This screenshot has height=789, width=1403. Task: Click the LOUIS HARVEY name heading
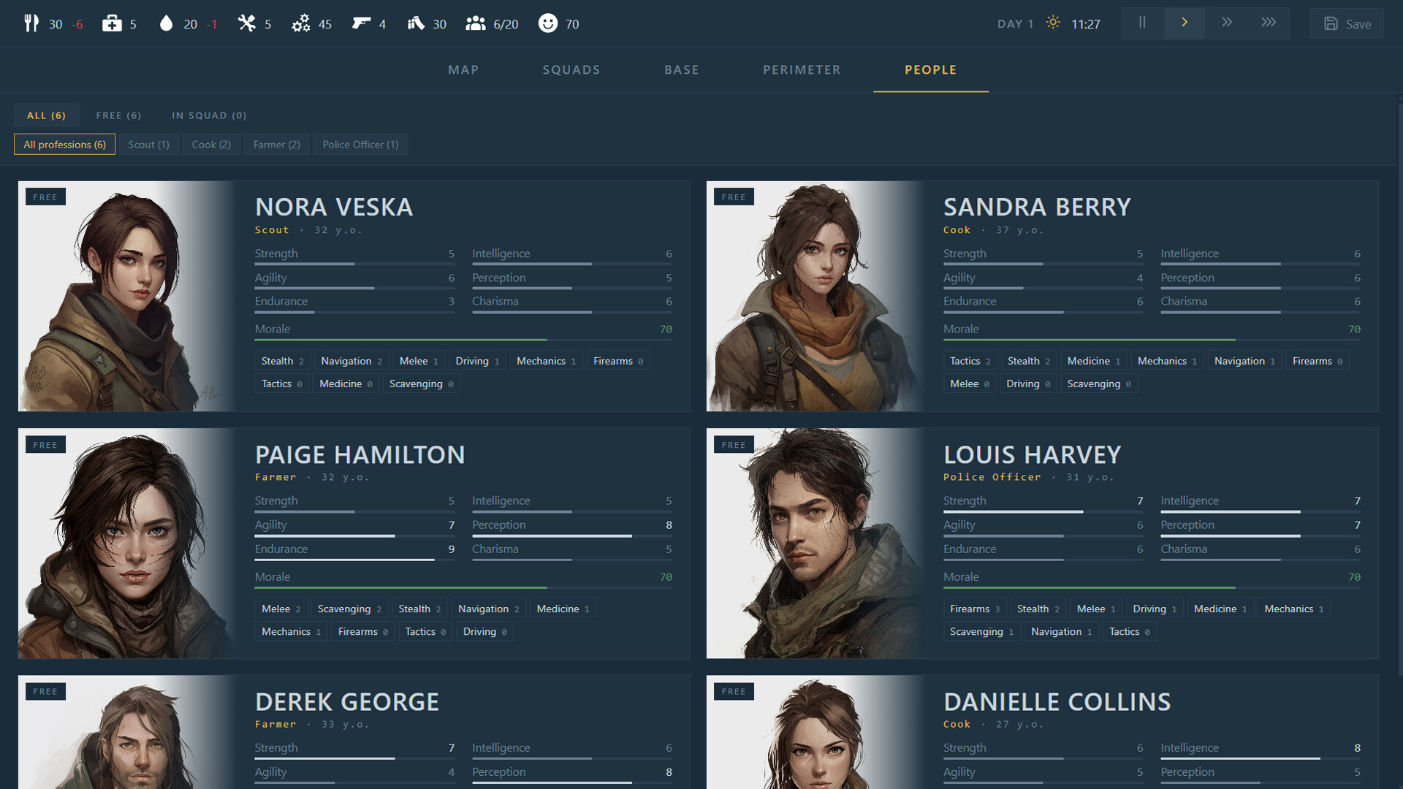coord(1032,454)
